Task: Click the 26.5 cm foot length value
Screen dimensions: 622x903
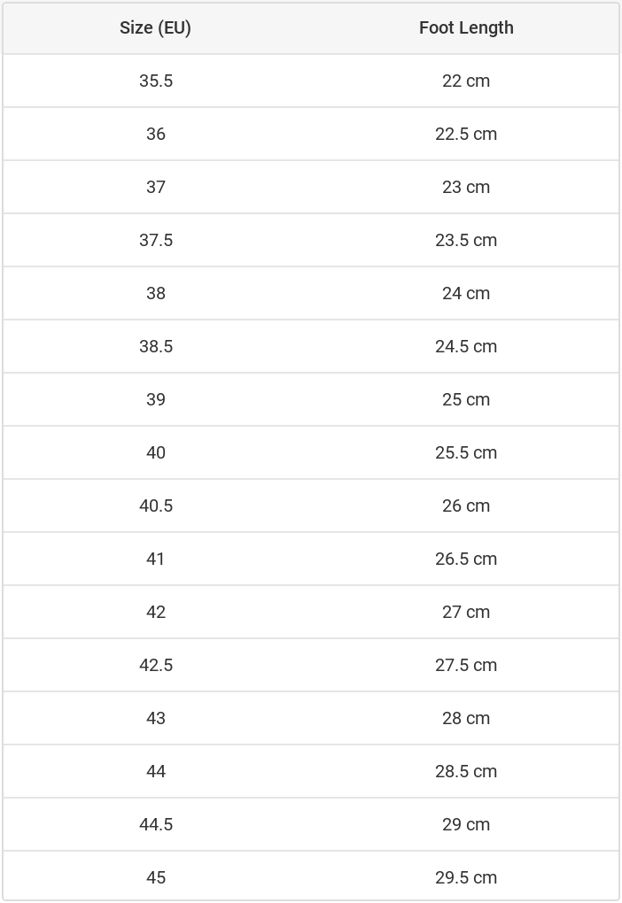Action: tap(466, 559)
